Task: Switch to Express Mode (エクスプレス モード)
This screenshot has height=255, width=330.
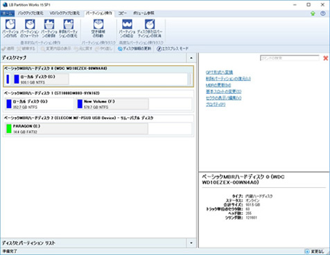Action: (x=173, y=49)
